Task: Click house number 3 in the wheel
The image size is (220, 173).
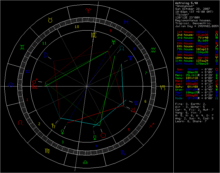Action: [63, 142]
